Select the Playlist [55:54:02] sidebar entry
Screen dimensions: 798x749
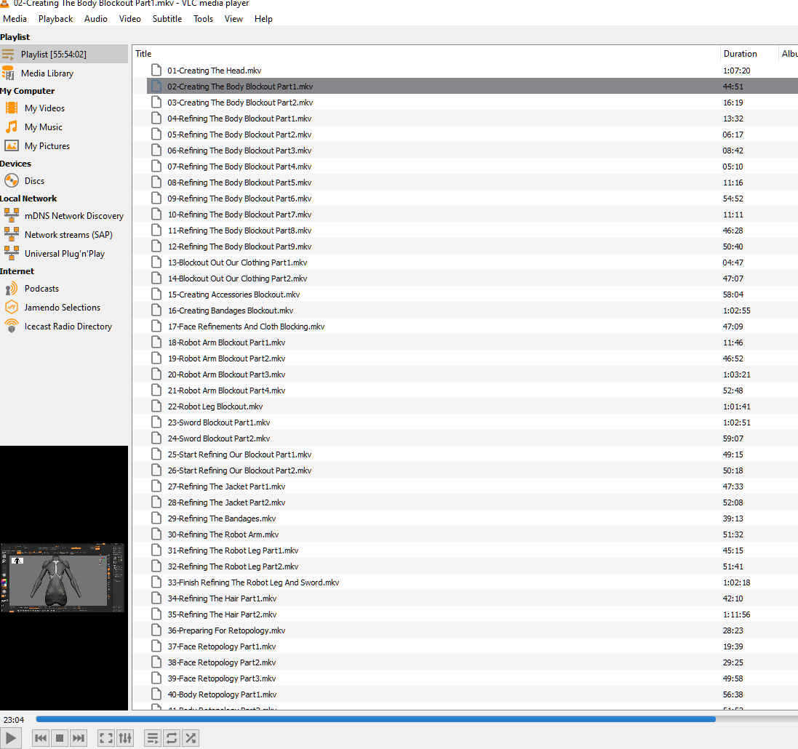[64, 54]
